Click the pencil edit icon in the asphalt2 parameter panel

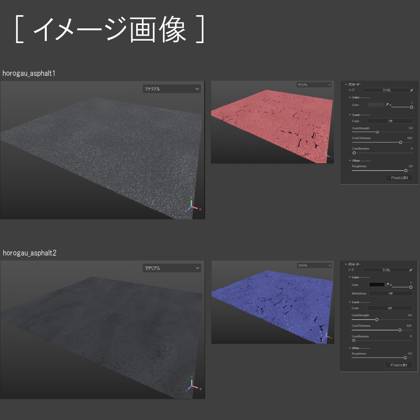411,270
